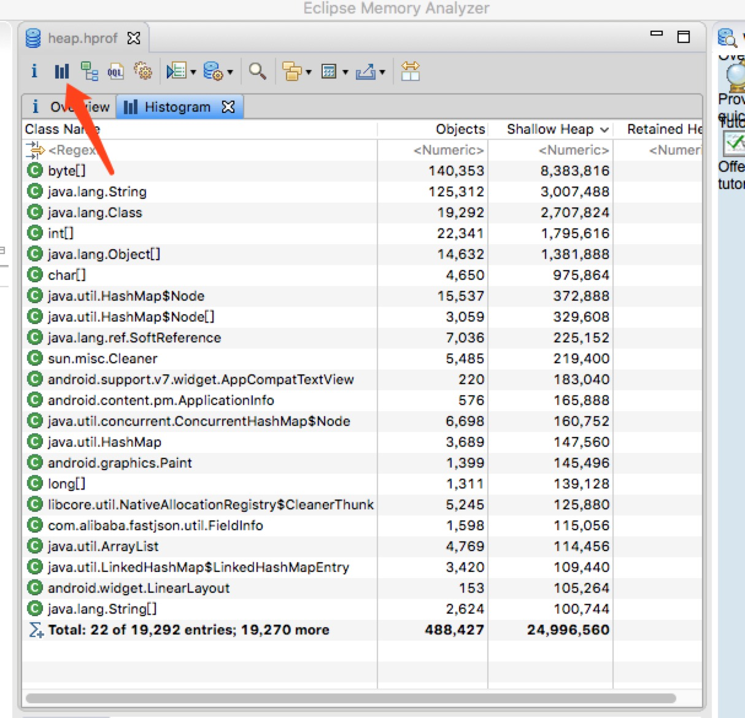Image resolution: width=745 pixels, height=718 pixels.
Task: Click the 125,312 objects count cell
Action: [x=456, y=191]
